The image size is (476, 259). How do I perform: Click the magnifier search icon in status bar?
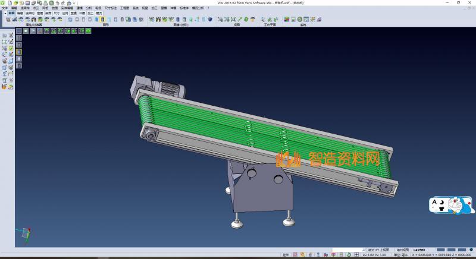coord(364,250)
